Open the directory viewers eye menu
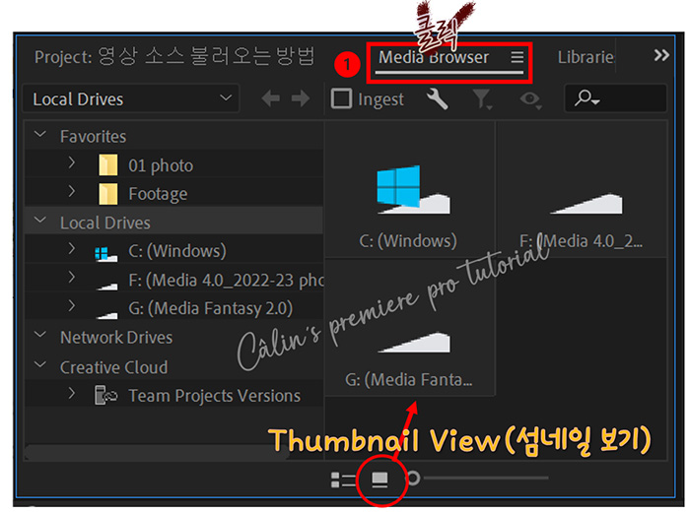 530,99
